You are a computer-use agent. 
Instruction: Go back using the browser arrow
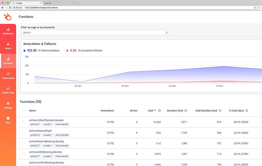[x=2, y=8]
